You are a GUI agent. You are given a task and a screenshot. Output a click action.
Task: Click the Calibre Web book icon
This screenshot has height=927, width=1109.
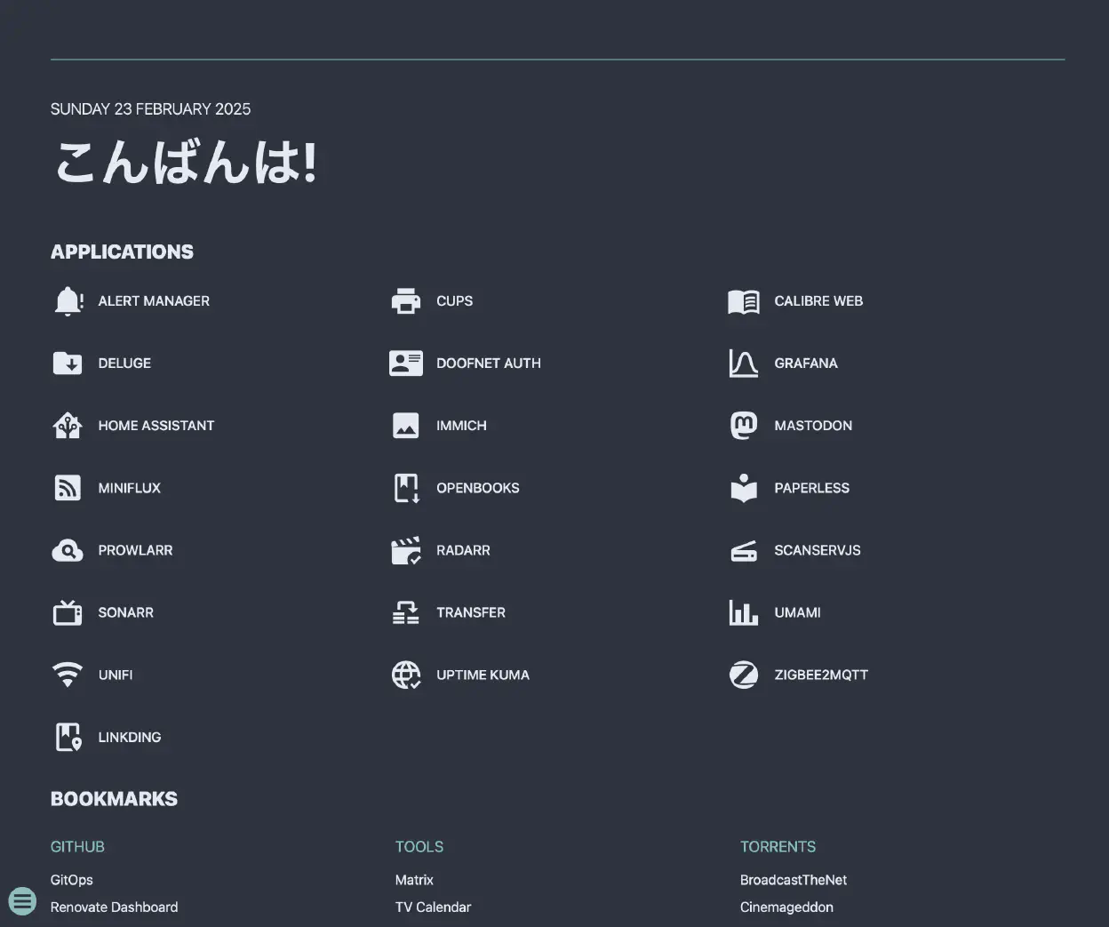coord(744,301)
